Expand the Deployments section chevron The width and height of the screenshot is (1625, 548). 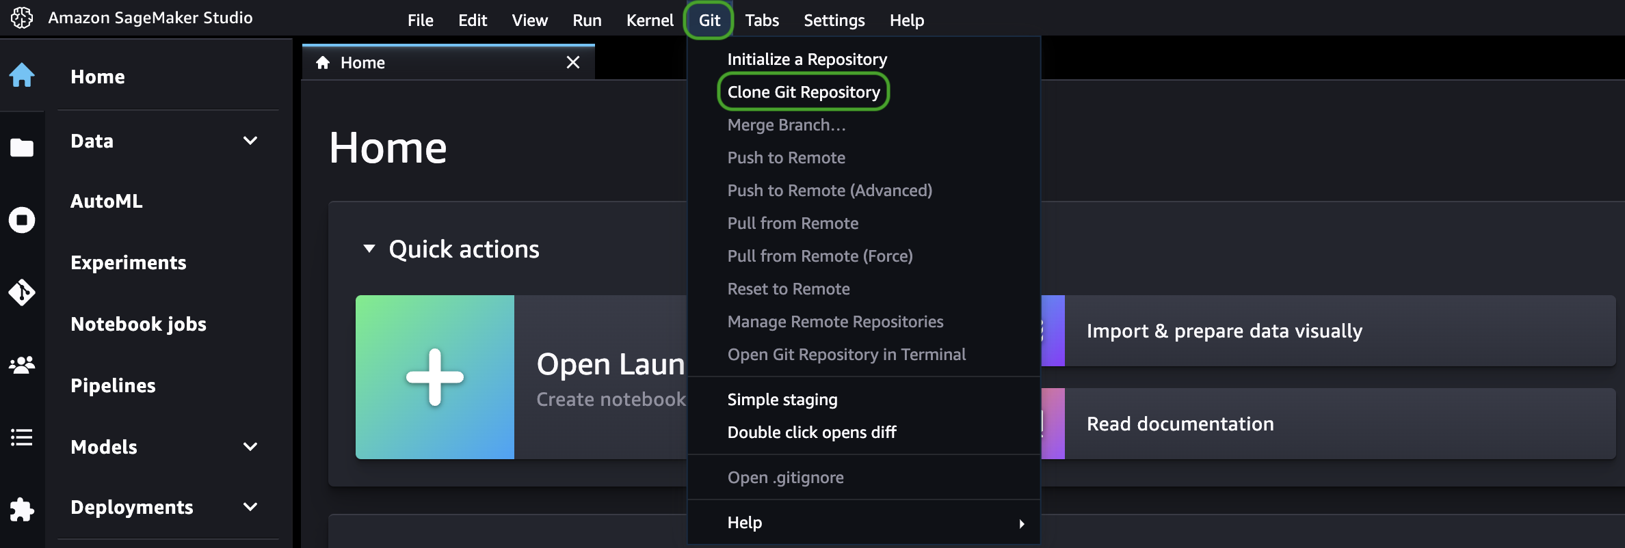click(x=250, y=507)
